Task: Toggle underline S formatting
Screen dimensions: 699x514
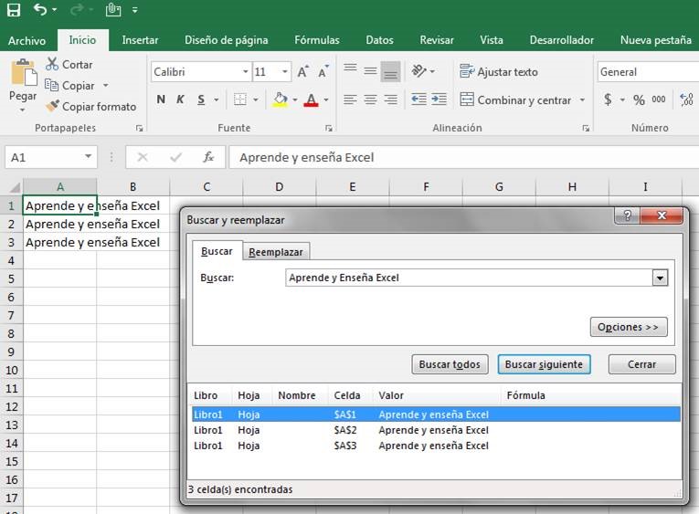Action: pyautogui.click(x=201, y=100)
